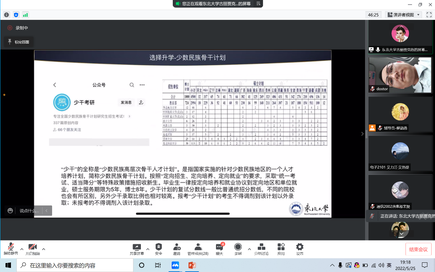Image resolution: width=435 pixels, height=272 pixels.
Task: Collapse the participant video side panel
Action: pyautogui.click(x=362, y=134)
